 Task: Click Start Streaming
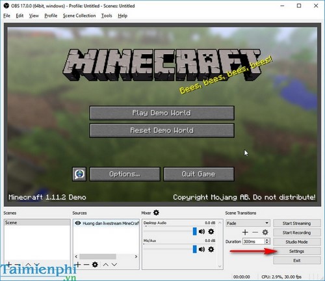pos(297,223)
